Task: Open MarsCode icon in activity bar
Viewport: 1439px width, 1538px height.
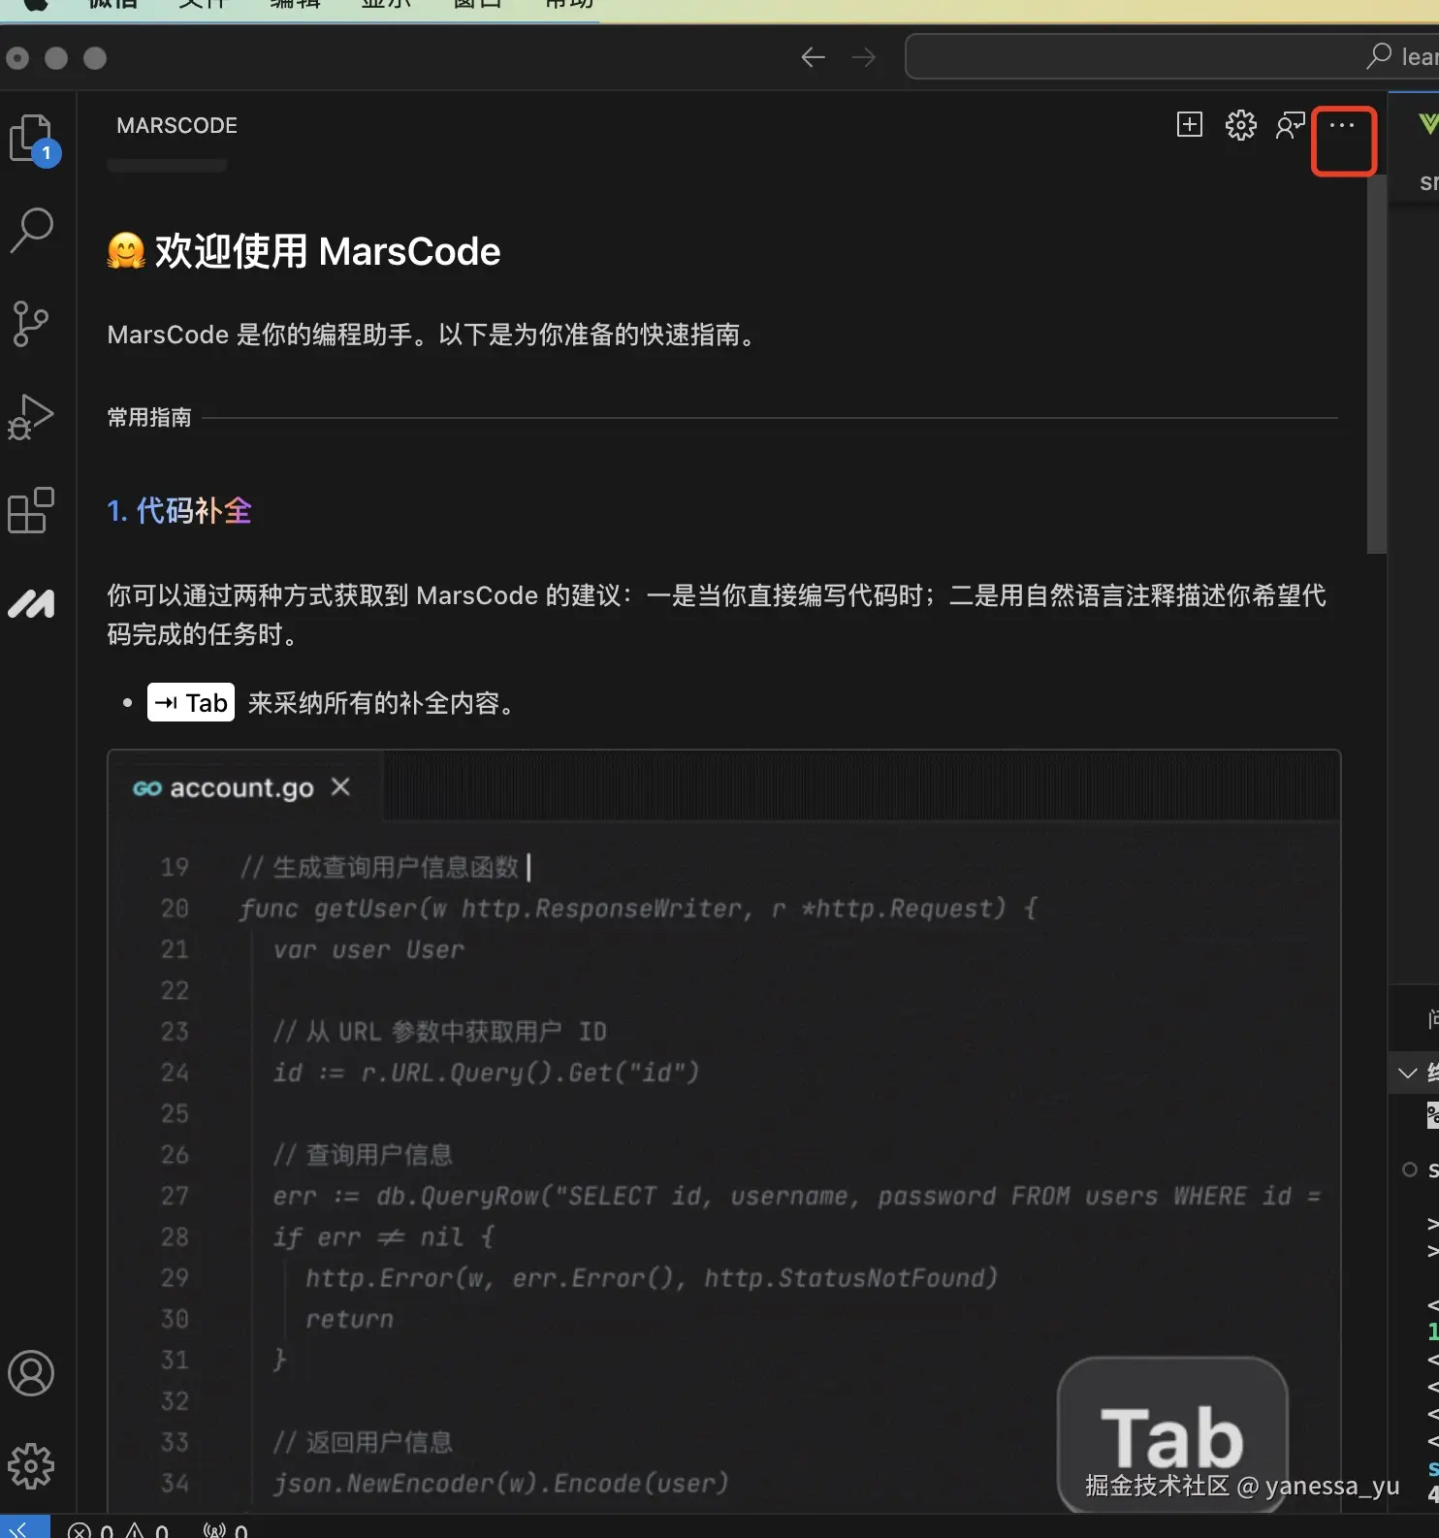Action: (31, 603)
